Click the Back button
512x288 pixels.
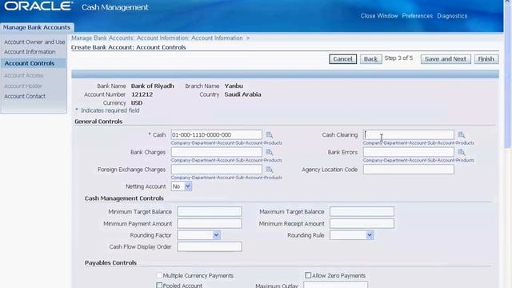coord(370,58)
